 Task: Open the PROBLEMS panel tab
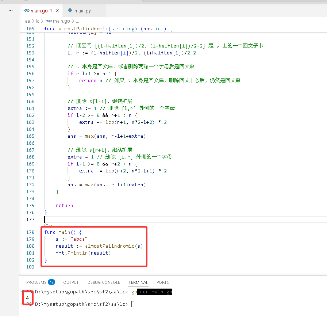[36, 282]
